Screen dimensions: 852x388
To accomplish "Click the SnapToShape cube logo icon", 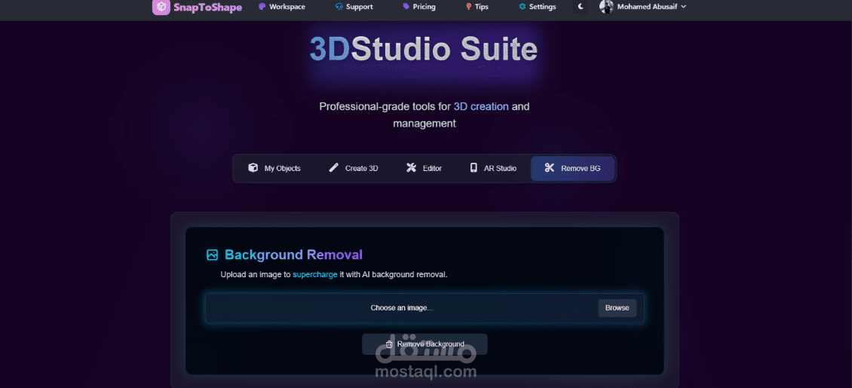I will tap(161, 7).
